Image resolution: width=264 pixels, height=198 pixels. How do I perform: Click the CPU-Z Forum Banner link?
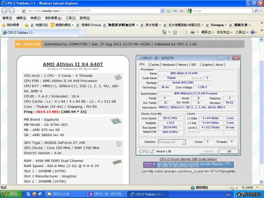click(188, 159)
